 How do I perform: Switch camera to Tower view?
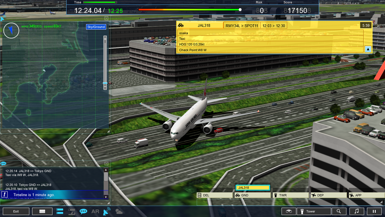pos(314,211)
